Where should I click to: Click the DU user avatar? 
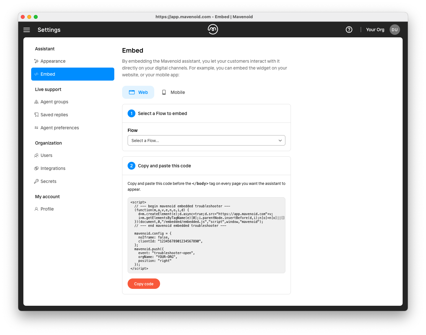395,30
